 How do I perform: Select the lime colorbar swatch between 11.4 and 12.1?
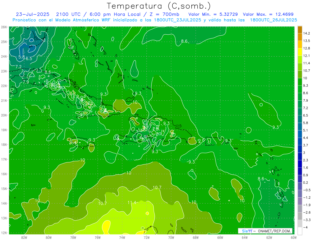(300, 59)
